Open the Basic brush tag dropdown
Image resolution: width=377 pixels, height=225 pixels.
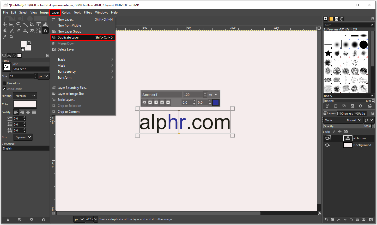pos(349,96)
